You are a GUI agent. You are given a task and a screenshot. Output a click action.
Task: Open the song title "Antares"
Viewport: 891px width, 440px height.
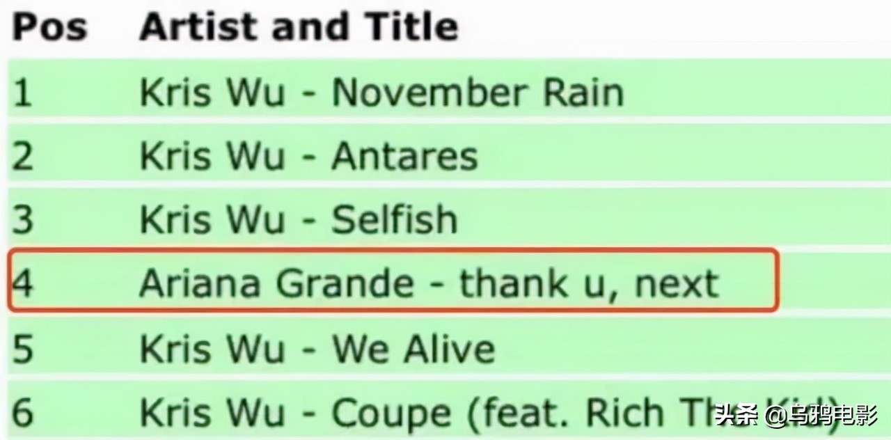point(404,156)
